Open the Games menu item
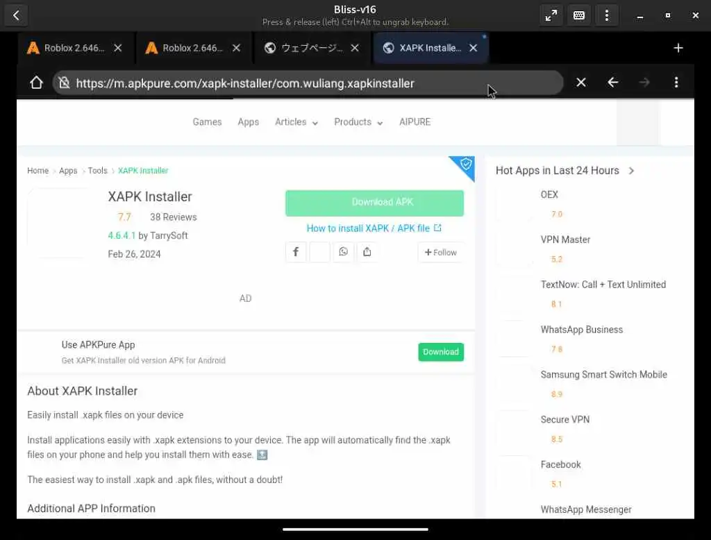This screenshot has height=540, width=711. point(207,122)
